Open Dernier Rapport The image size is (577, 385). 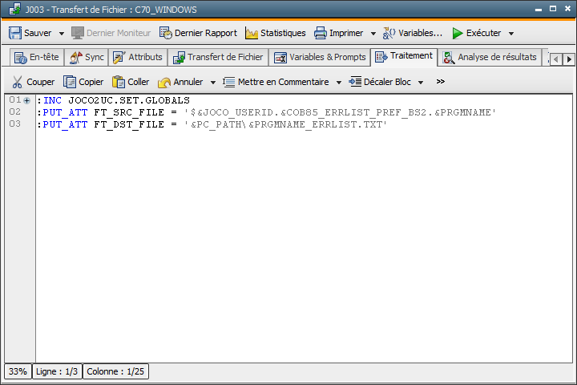(x=198, y=33)
